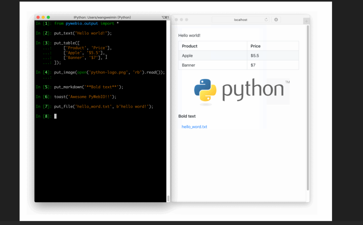Click the red close button of the terminal
363x225 pixels.
(38, 17)
